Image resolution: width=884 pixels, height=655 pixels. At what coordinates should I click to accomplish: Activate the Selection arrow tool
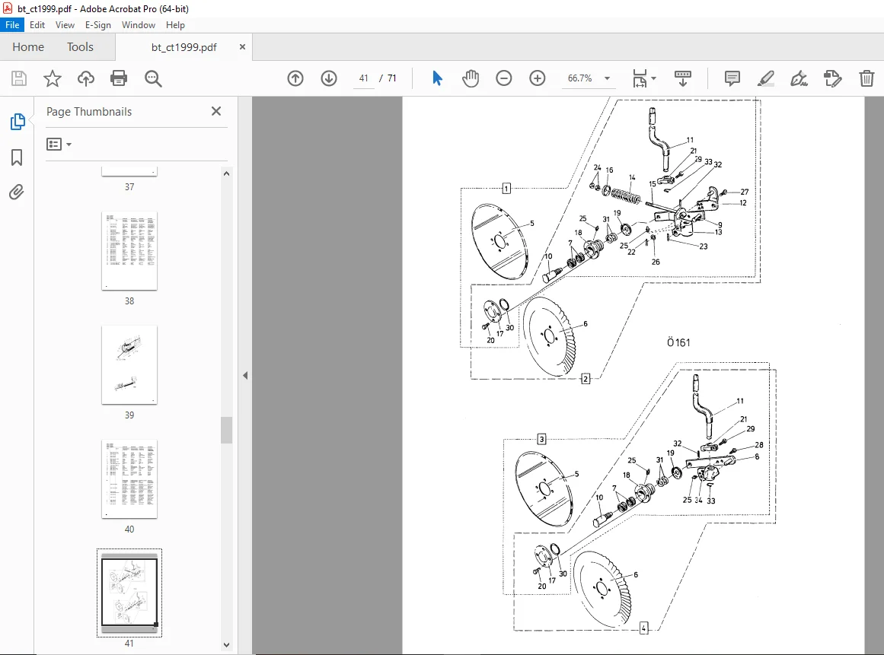click(437, 78)
